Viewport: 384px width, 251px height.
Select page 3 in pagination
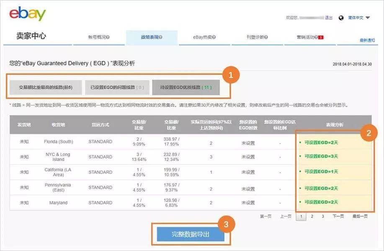coord(323,216)
